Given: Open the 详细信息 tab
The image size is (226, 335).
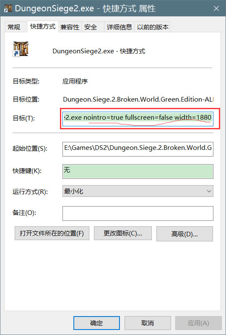Looking at the screenshot, I should tap(119, 27).
